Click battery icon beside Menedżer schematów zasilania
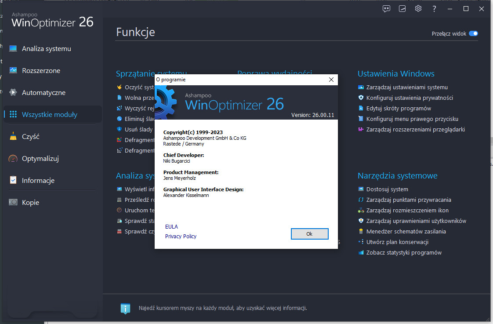 coord(361,231)
